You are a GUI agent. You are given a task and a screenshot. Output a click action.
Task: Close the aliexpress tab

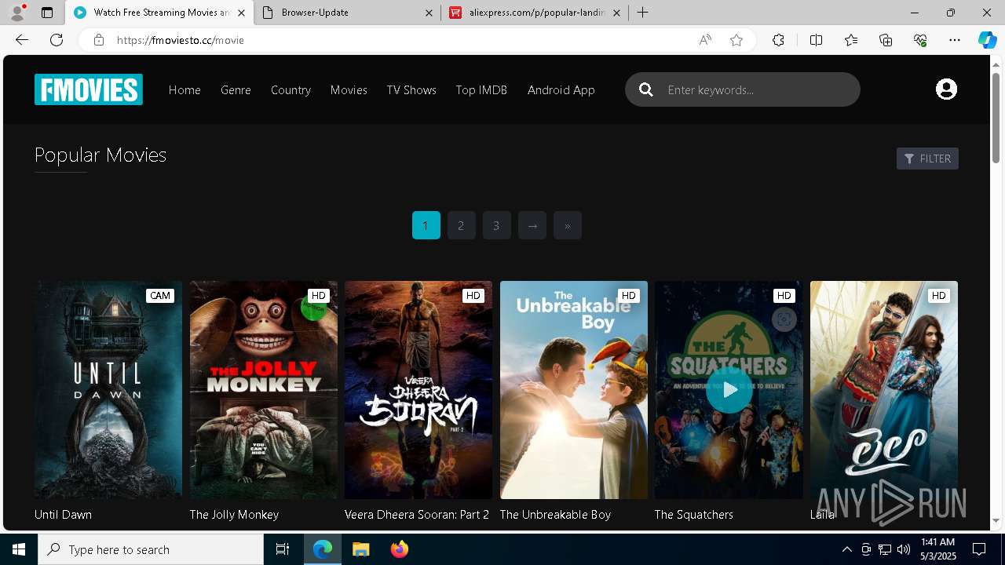[x=616, y=13]
